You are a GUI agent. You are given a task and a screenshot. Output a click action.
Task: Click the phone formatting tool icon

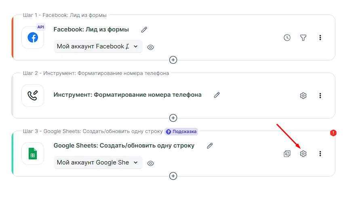click(33, 96)
